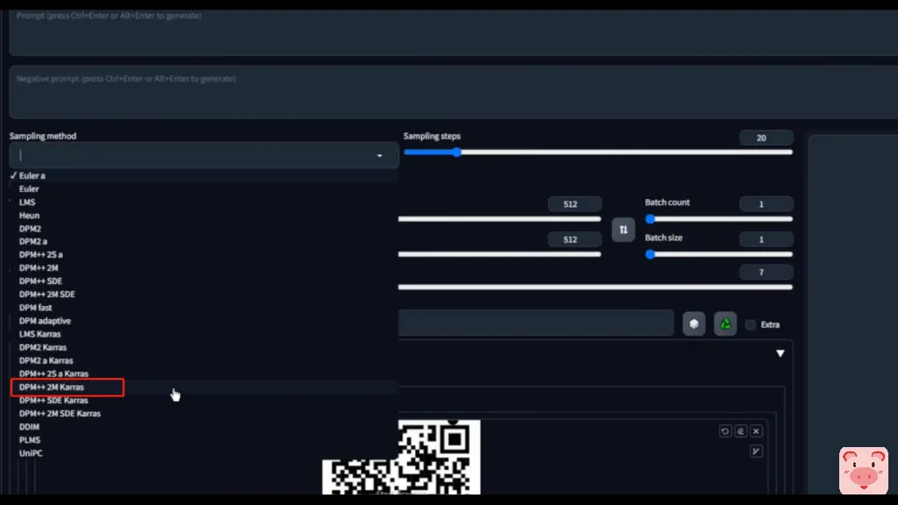Click the swap width and height button
Screen dimensions: 898x505
624,230
